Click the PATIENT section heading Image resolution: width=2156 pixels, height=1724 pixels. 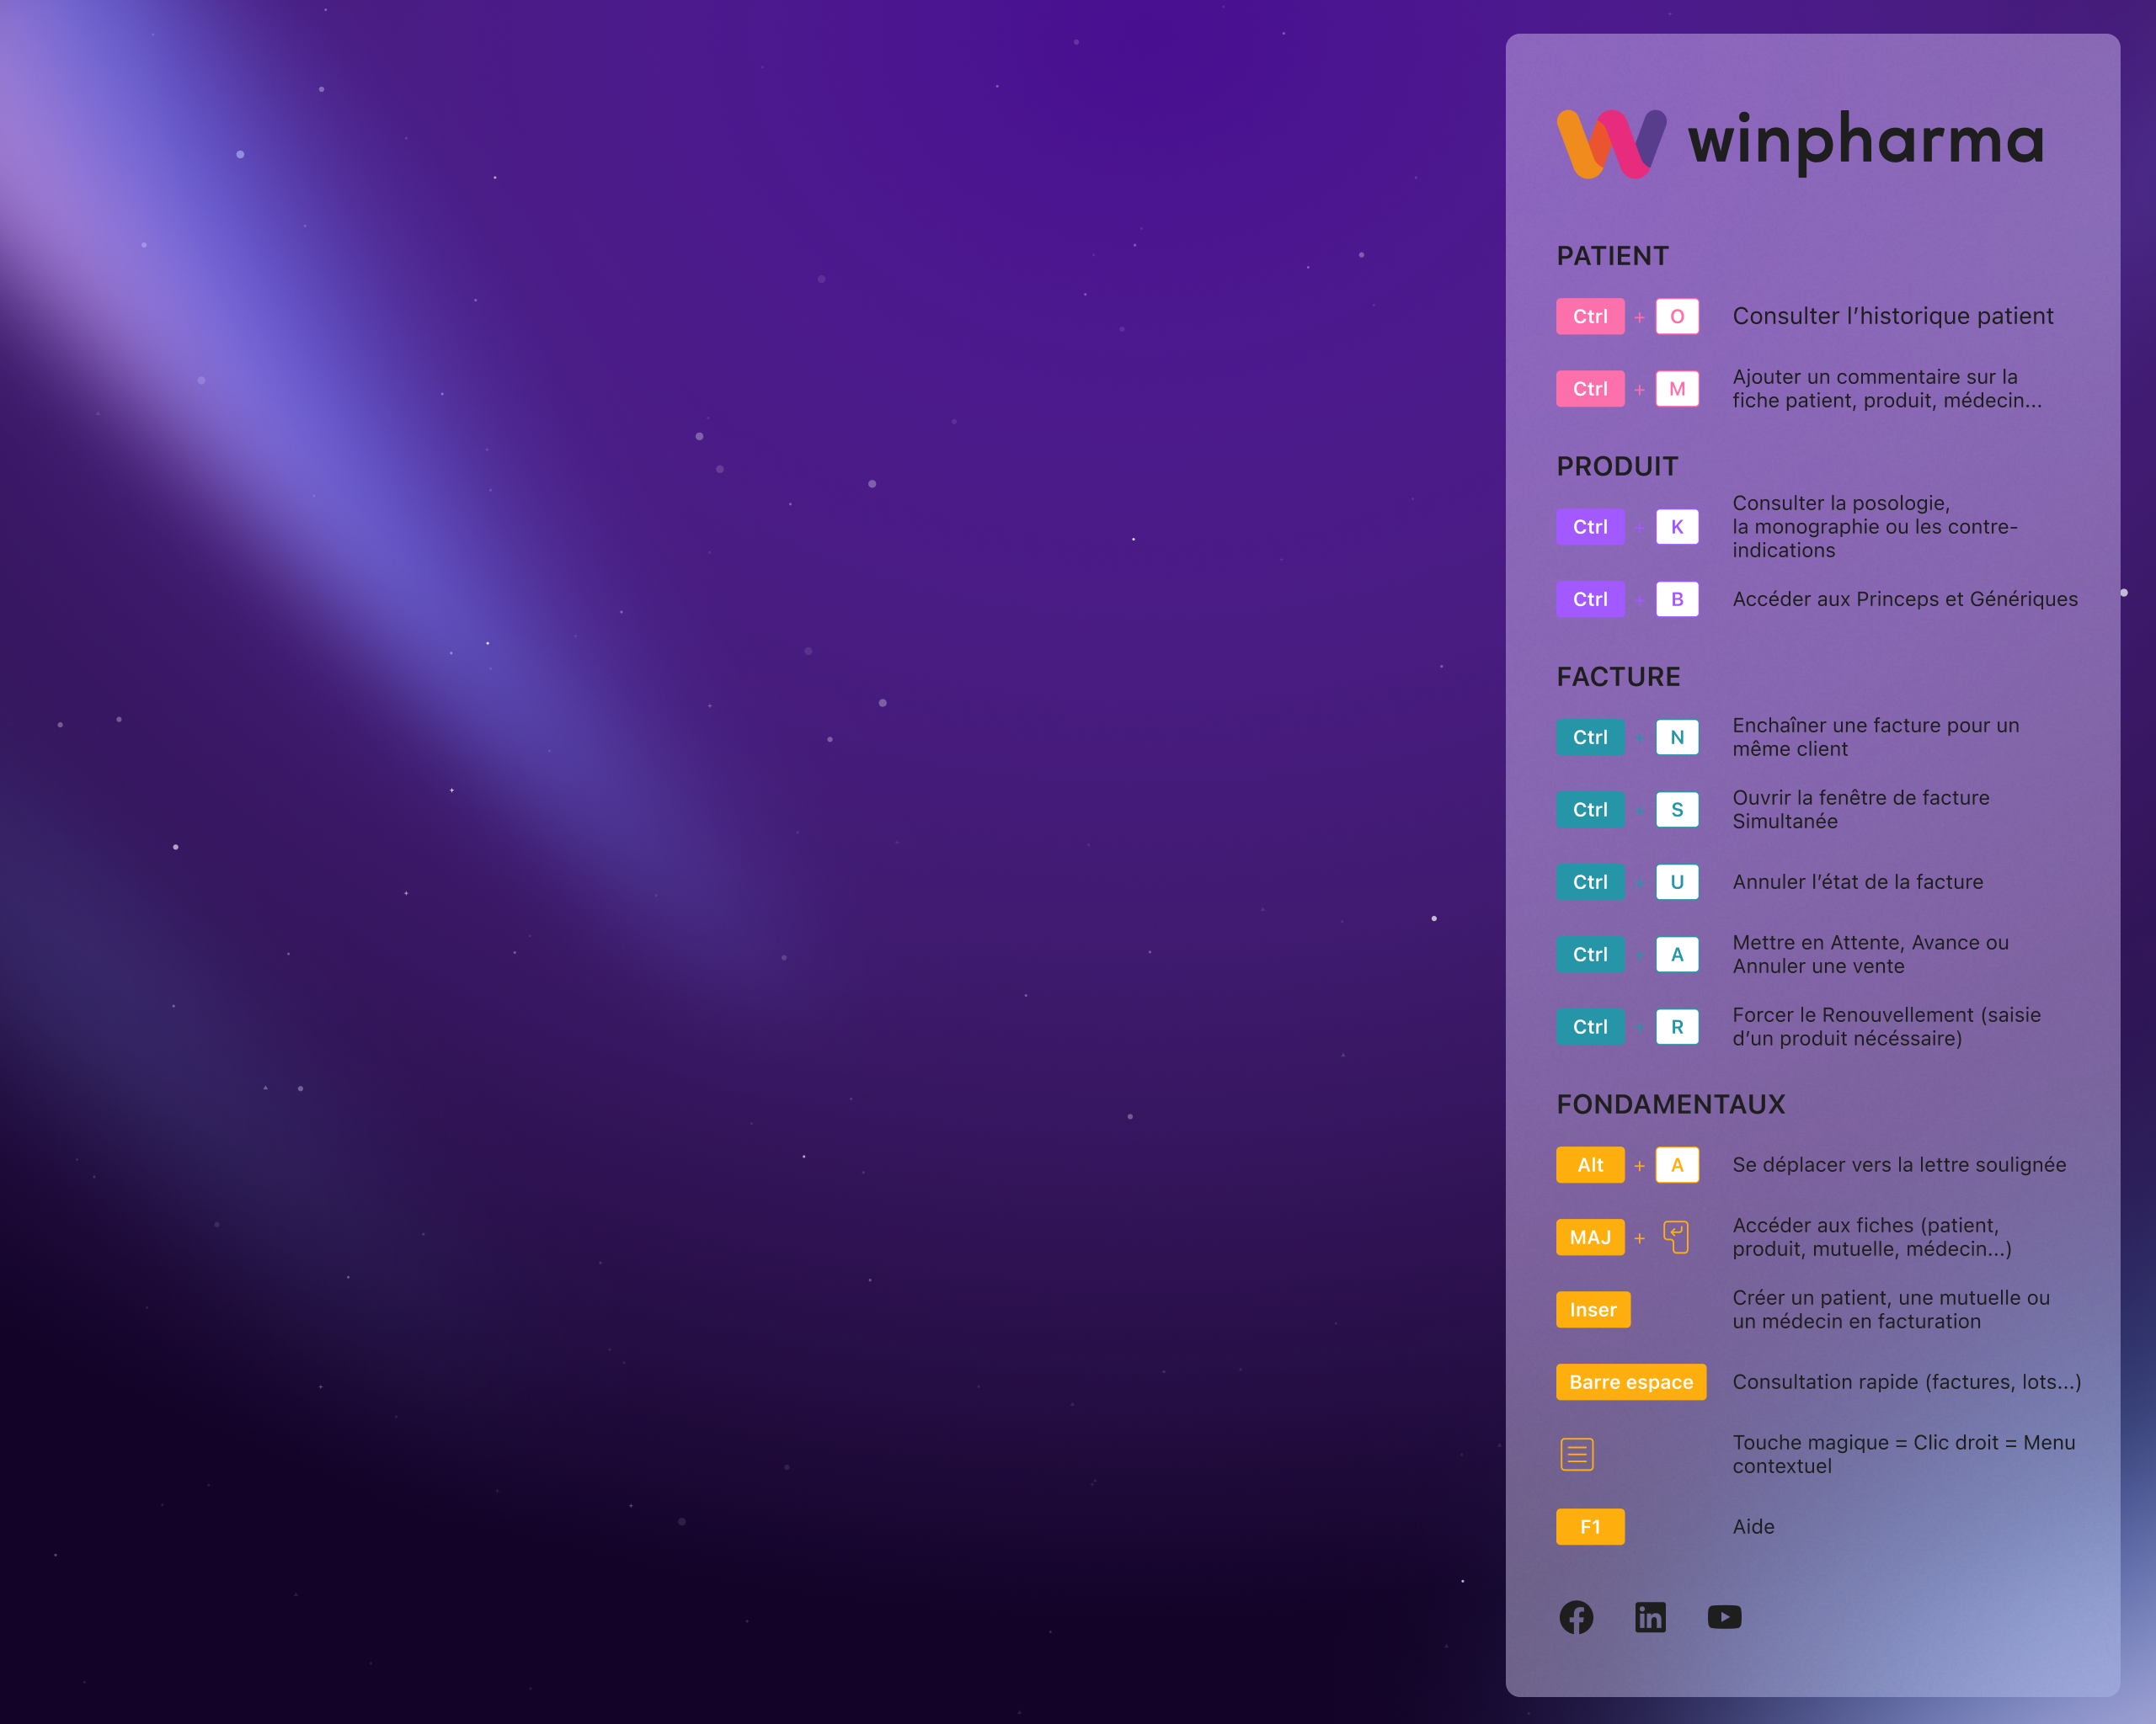(1612, 256)
